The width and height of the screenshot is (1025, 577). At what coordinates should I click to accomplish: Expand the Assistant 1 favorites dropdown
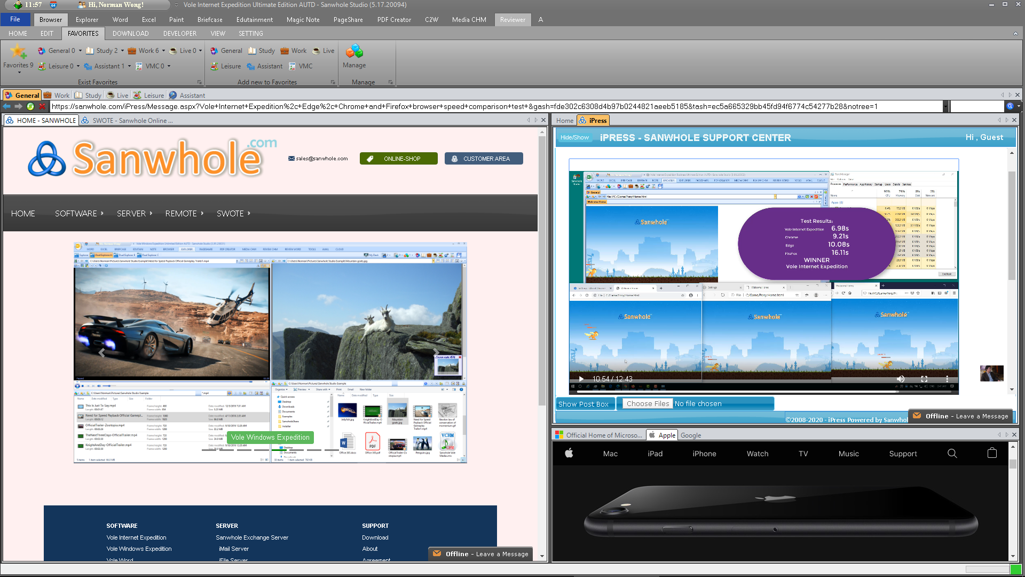tap(129, 66)
